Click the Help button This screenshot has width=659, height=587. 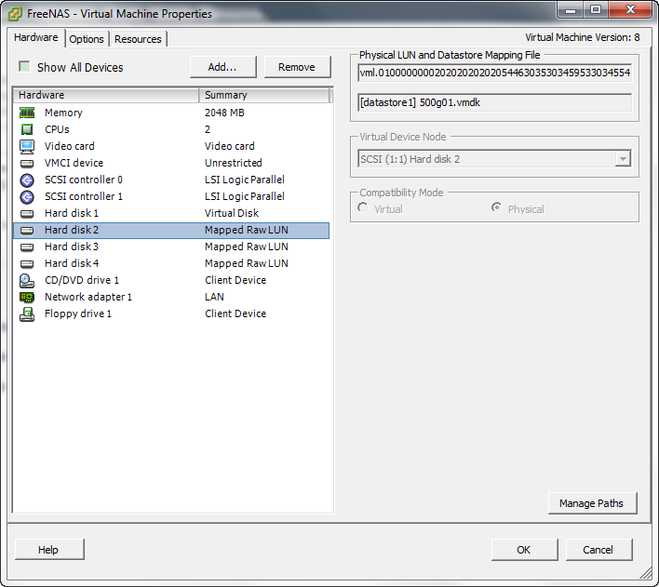point(49,549)
